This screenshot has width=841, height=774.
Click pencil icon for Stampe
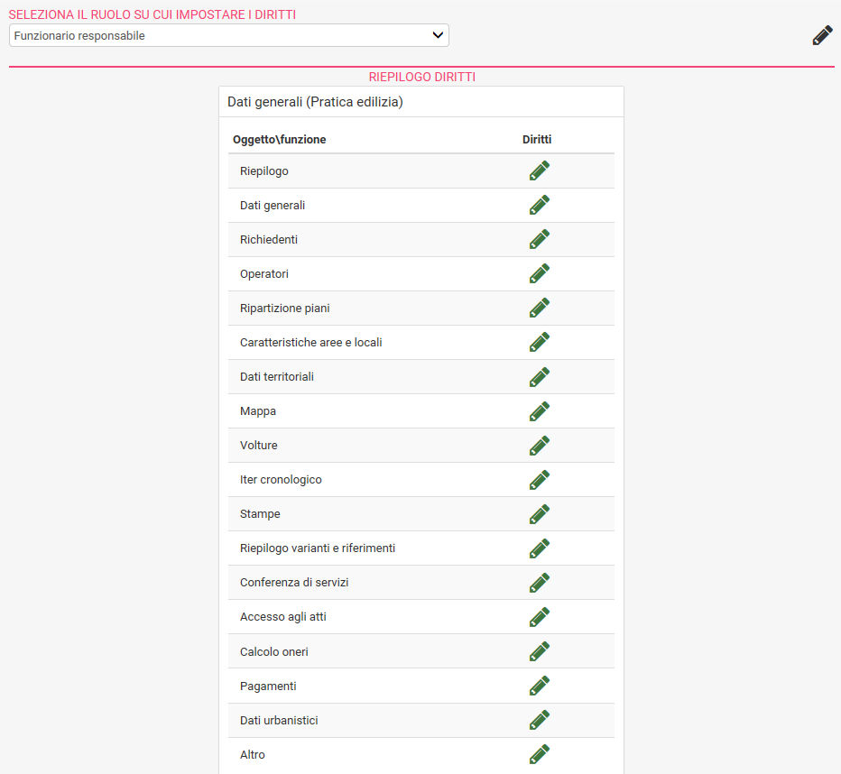539,514
